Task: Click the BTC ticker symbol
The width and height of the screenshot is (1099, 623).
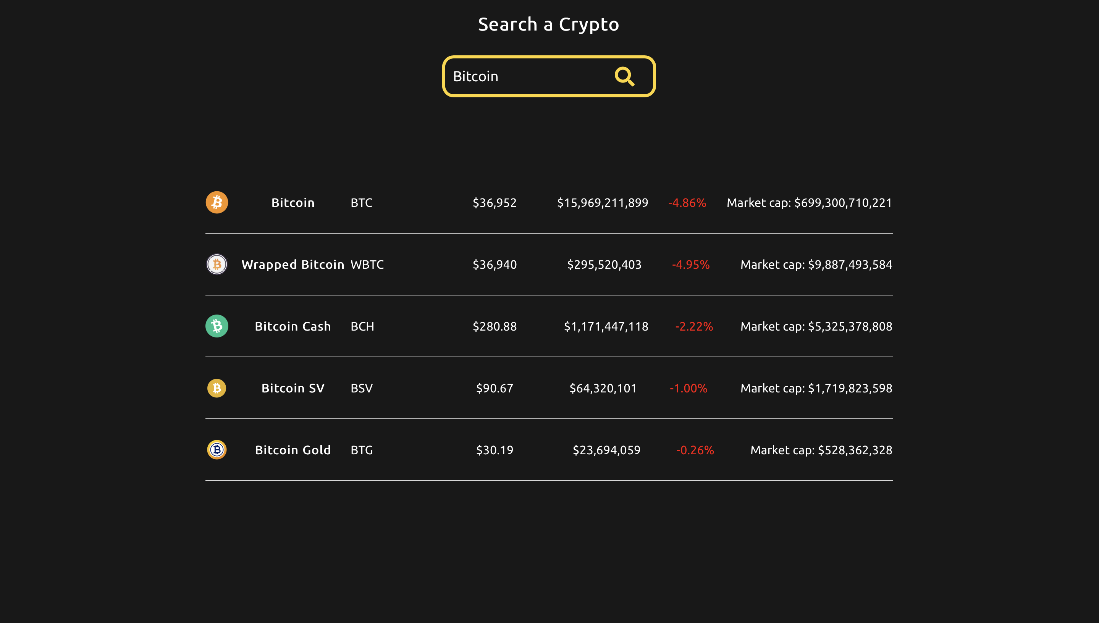Action: pyautogui.click(x=362, y=203)
